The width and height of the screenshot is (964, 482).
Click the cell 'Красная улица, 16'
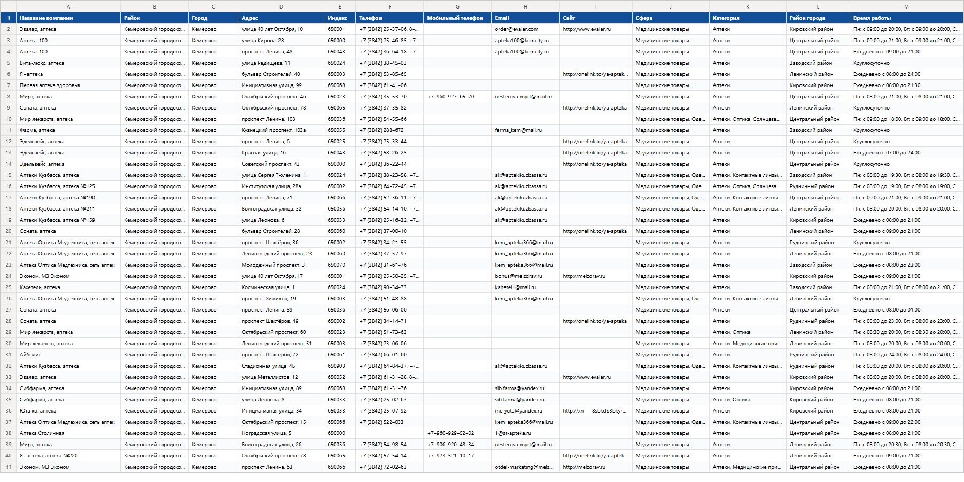tap(281, 153)
